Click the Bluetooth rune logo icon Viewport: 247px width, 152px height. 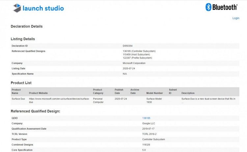tap(208, 7)
